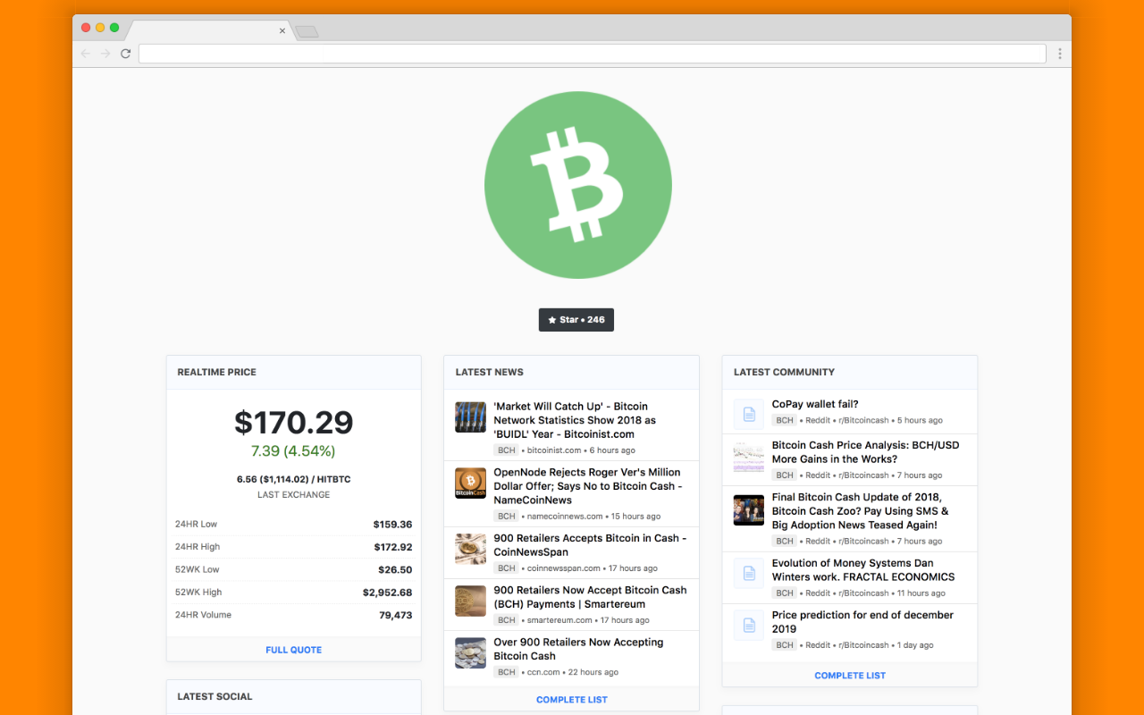Image resolution: width=1144 pixels, height=715 pixels.
Task: Click the LAST EXCHANGE label
Action: pos(293,495)
